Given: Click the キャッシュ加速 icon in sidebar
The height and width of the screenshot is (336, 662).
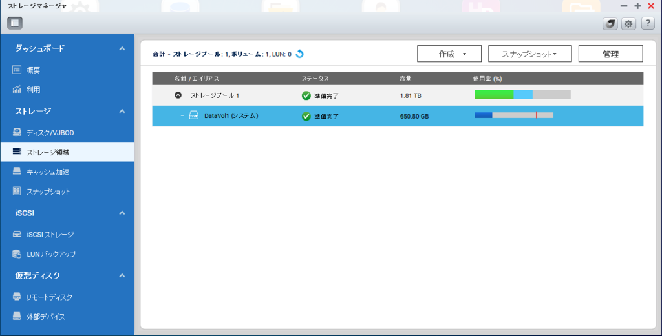Looking at the screenshot, I should (17, 172).
